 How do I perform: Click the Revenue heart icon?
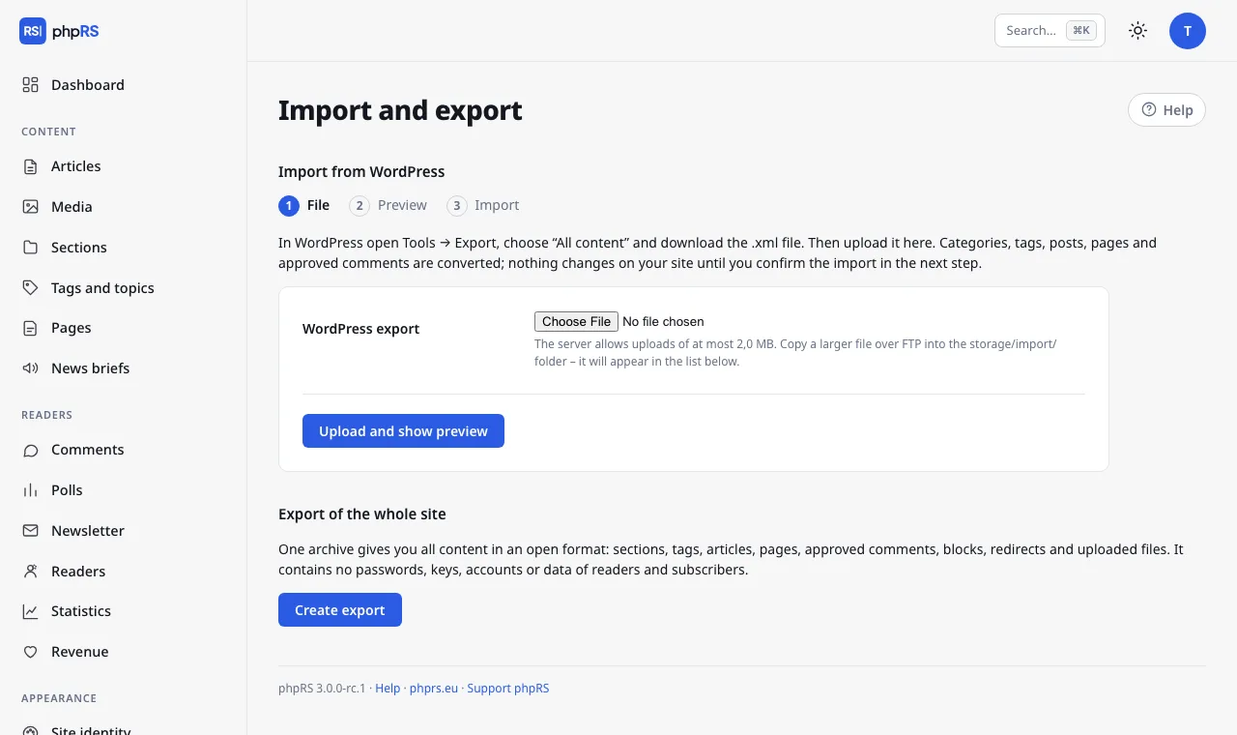[x=31, y=652]
